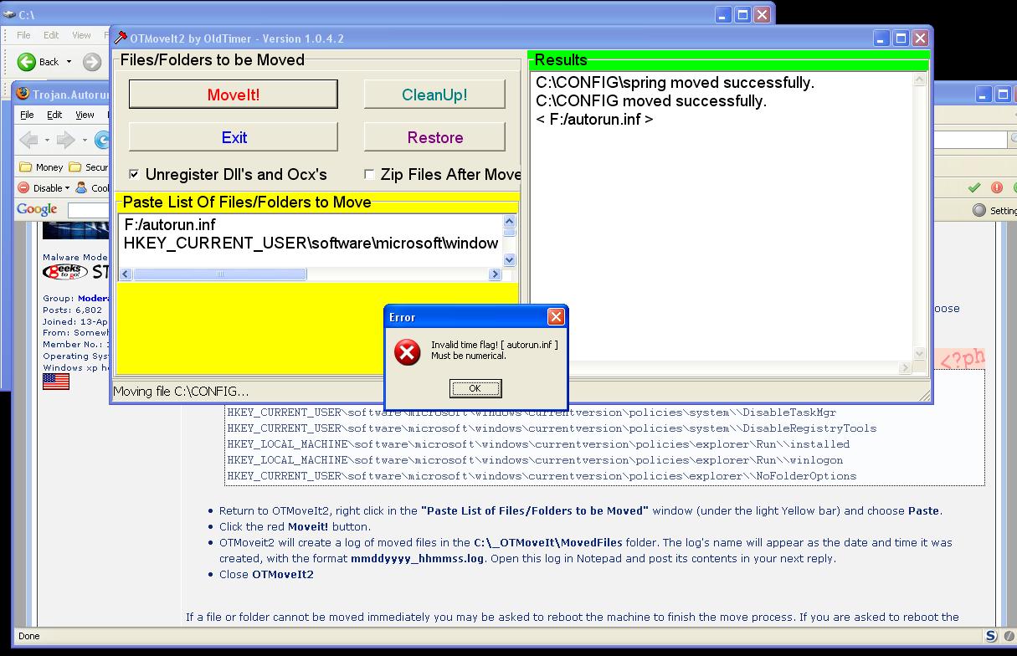Image resolution: width=1017 pixels, height=656 pixels.
Task: Uncheck Unregister Dll's and Ocx's
Action: coord(134,175)
